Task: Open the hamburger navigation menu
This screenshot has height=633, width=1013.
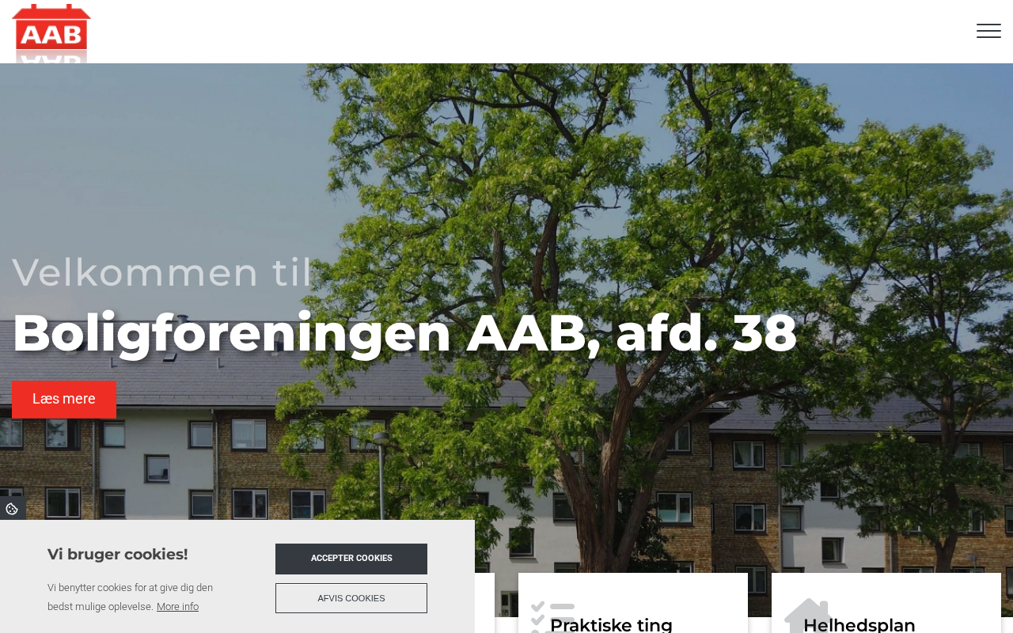Action: (x=988, y=31)
